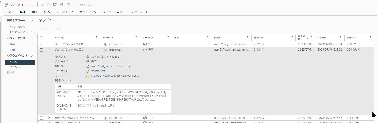The image size is (377, 123).
Task: Open the 構成 tab
Action: (35, 12)
